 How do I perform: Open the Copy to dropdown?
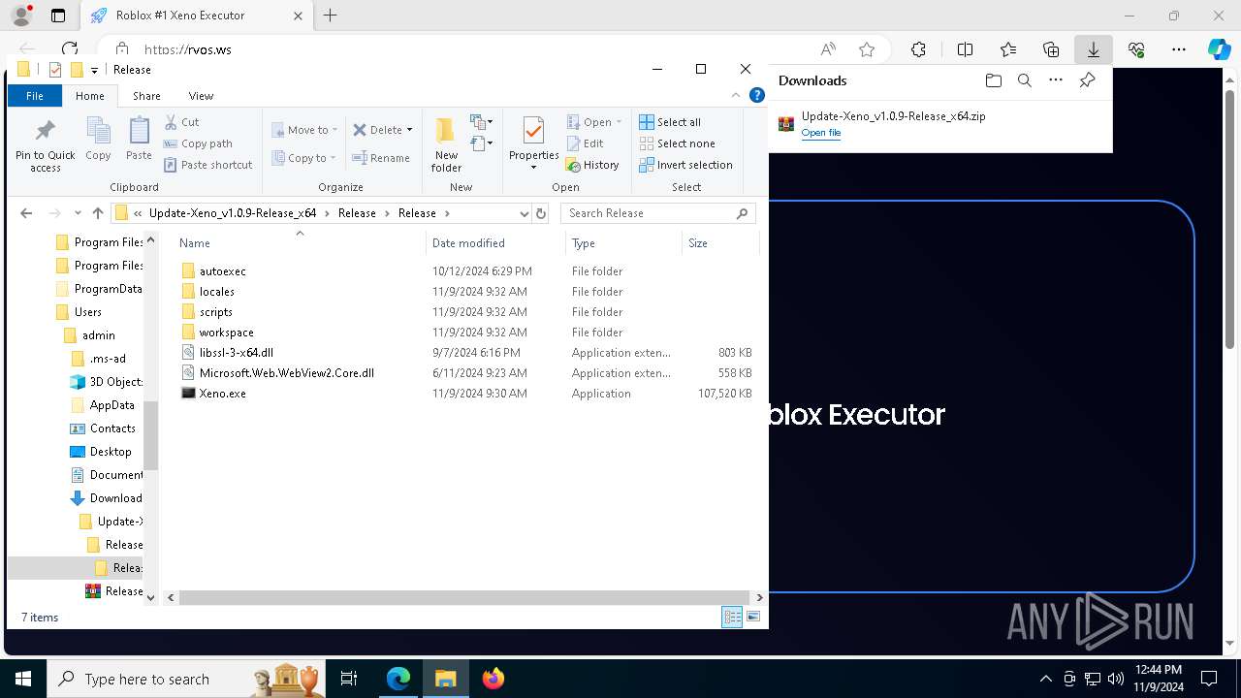pyautogui.click(x=304, y=158)
